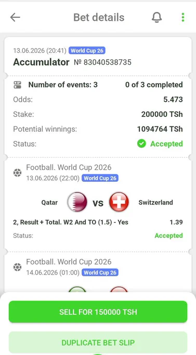This screenshot has width=196, height=355.
Task: Sell the bet for 150000 TSH
Action: pos(98,312)
